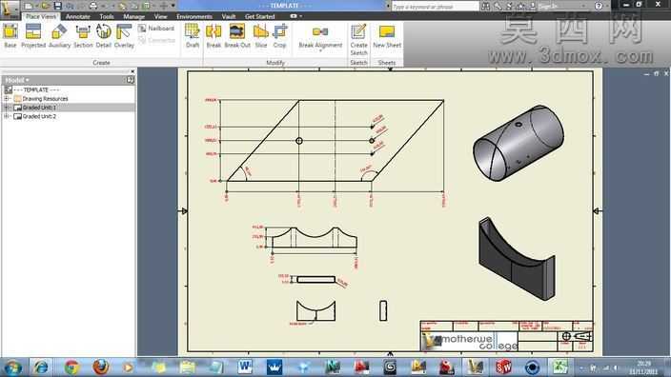This screenshot has height=377, width=671.
Task: Select the Break tool
Action: click(x=213, y=36)
